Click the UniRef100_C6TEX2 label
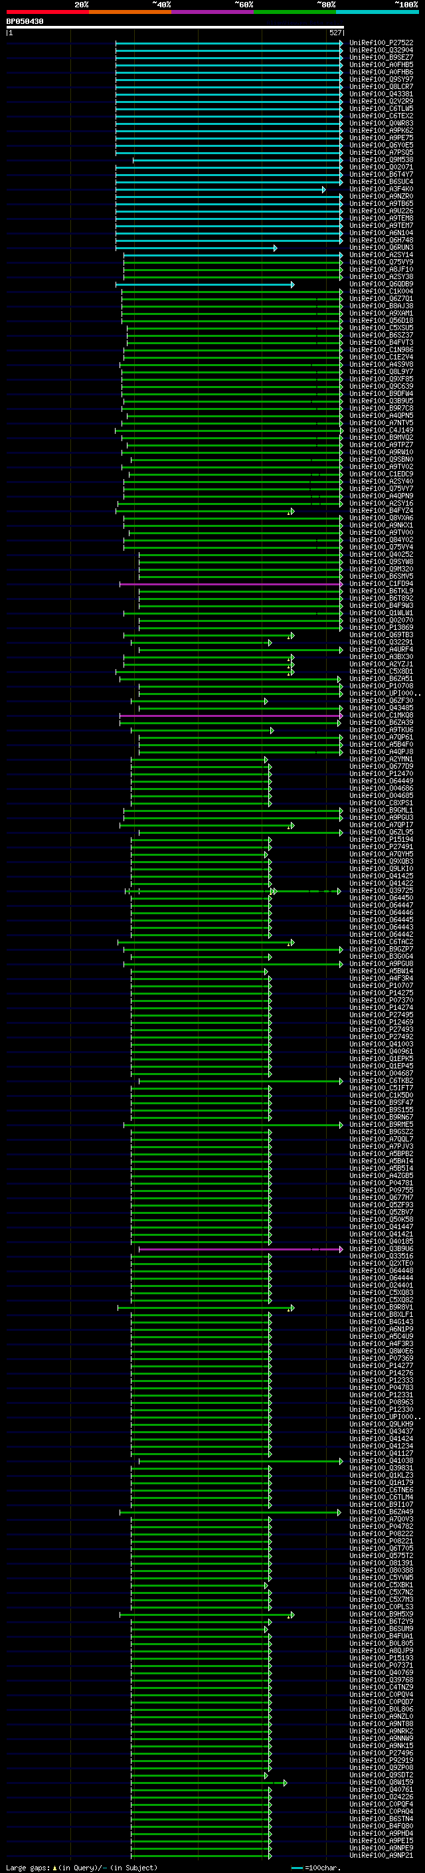 381,116
